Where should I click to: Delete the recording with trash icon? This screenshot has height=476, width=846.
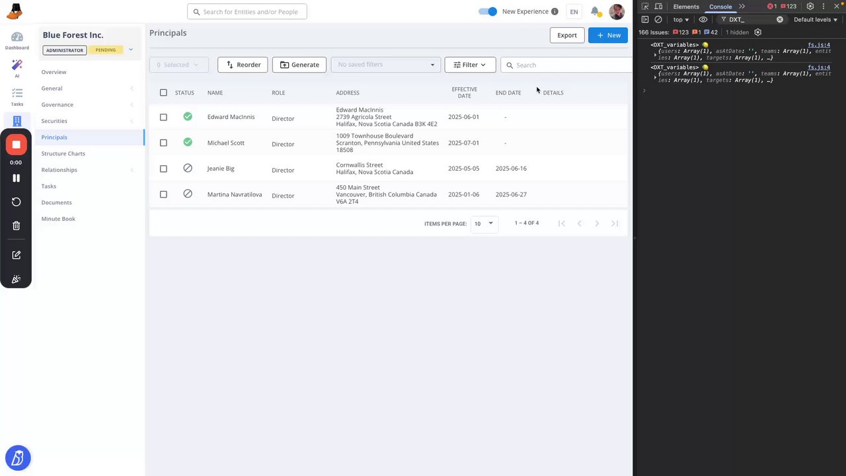click(x=17, y=225)
